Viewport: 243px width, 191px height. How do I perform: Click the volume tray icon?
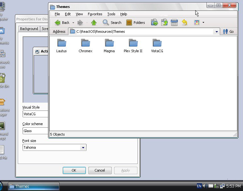click(205, 186)
